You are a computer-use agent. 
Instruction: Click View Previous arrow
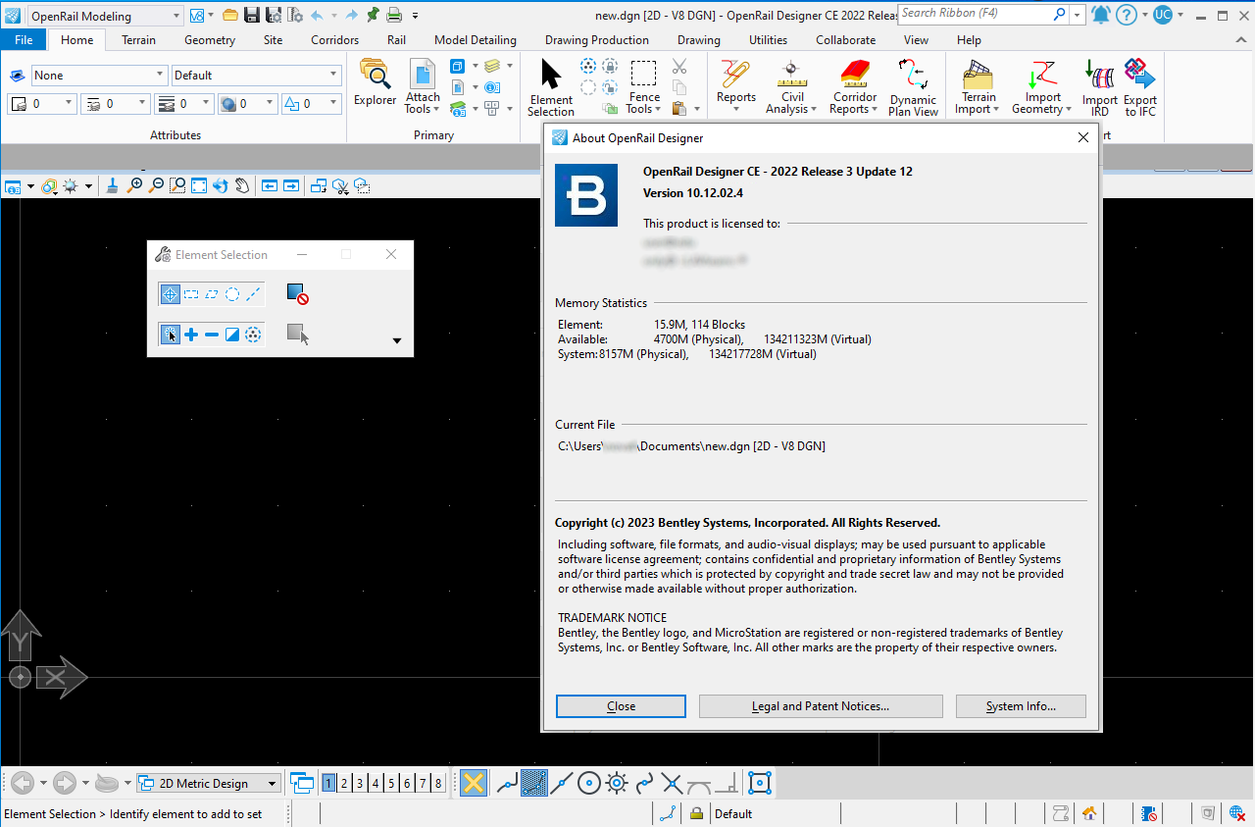point(269,184)
